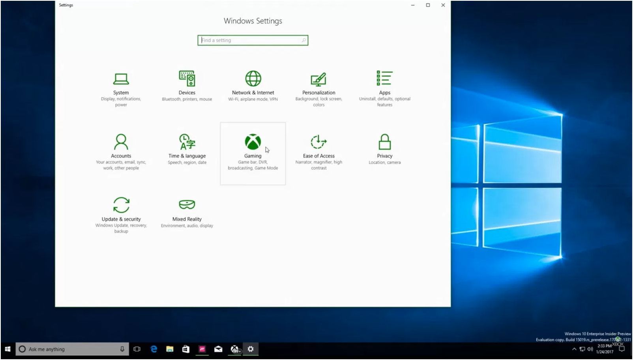Open the Mail app from the taskbar
This screenshot has height=360, width=633.
coord(218,349)
